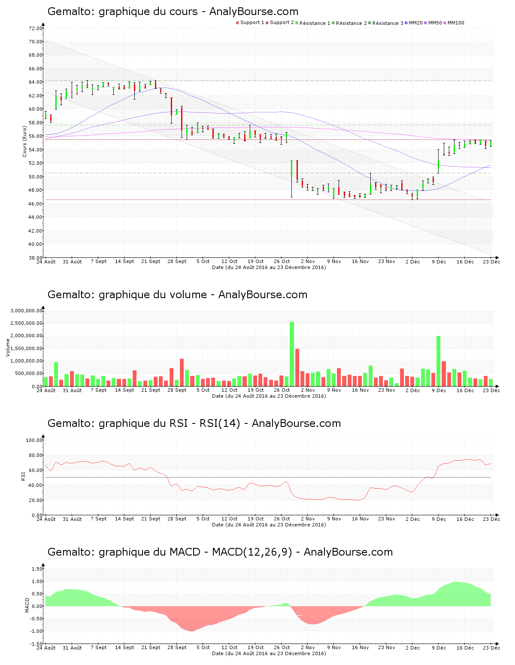Click the '80.00' RSI axis value

pyautogui.click(x=36, y=455)
